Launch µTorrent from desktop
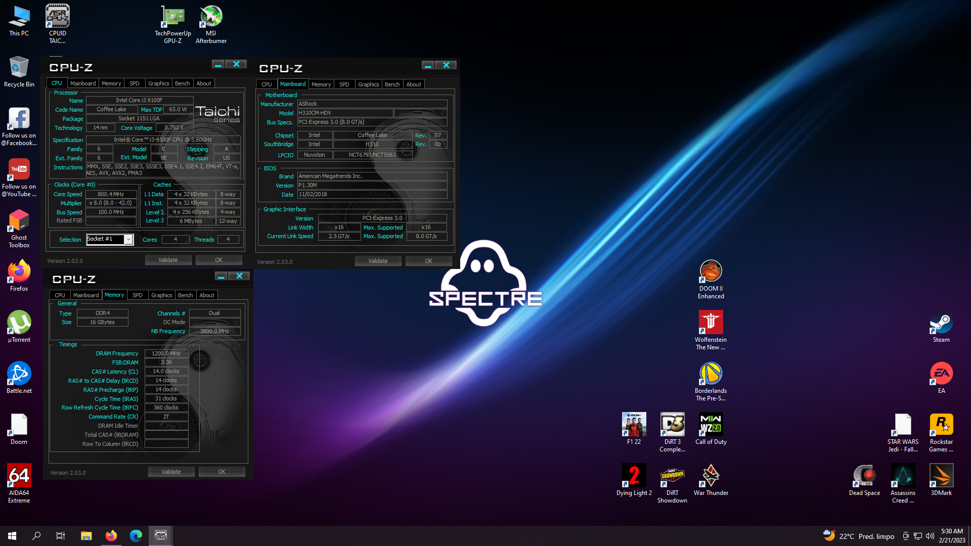 (x=19, y=327)
